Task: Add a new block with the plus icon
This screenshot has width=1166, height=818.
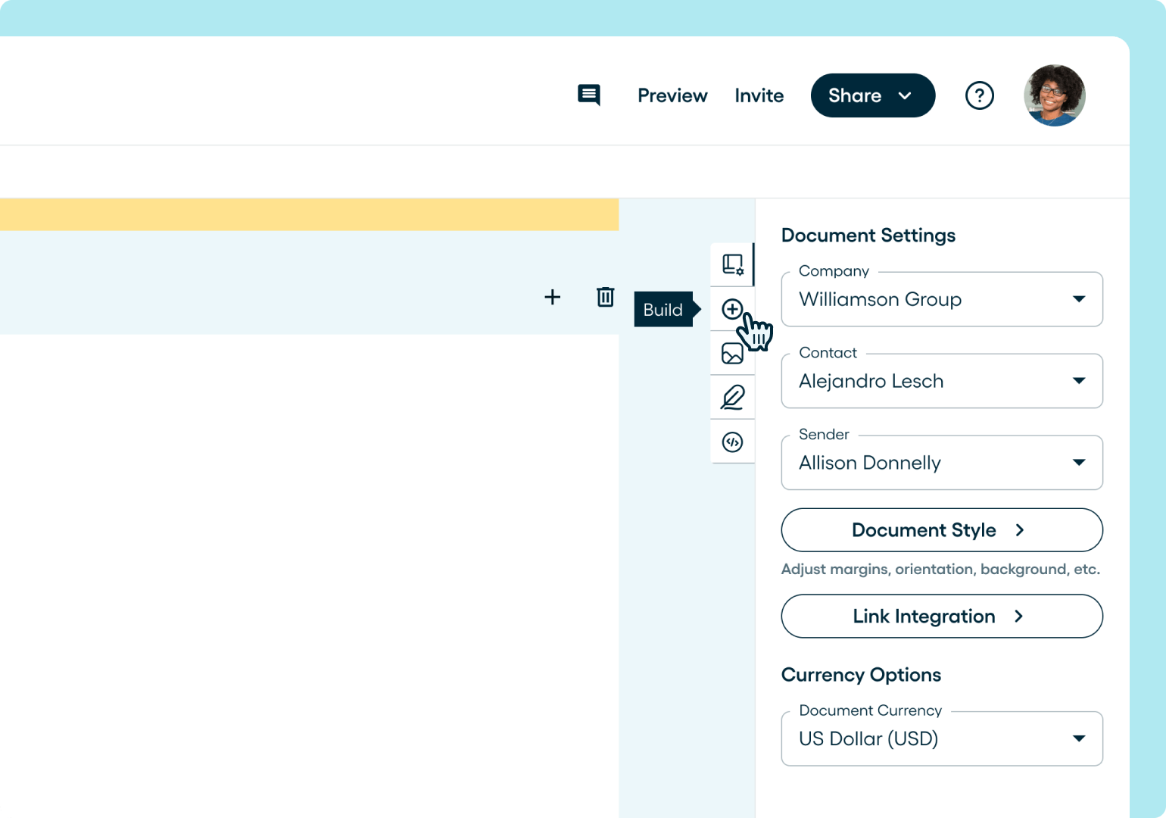Action: coord(553,298)
